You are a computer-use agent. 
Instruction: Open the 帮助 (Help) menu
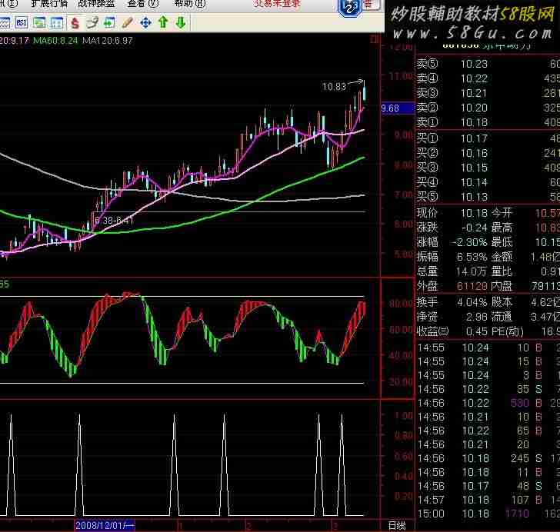(189, 4)
